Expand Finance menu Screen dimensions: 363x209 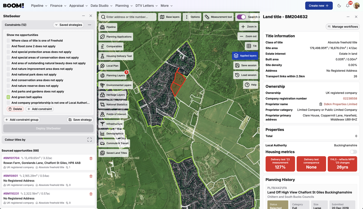(x=58, y=6)
